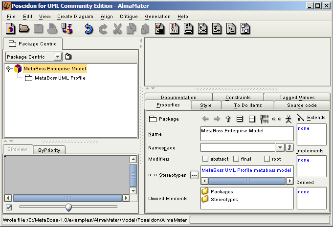The image size is (333, 227).
Task: Click the go-to-namespace up arrow button
Action: (x=289, y=147)
